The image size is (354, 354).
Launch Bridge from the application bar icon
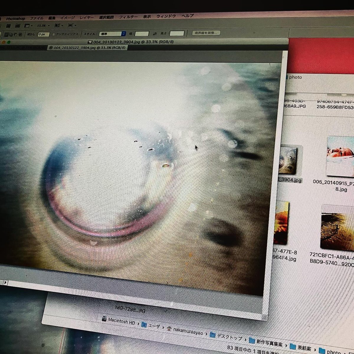pyautogui.click(x=8, y=26)
